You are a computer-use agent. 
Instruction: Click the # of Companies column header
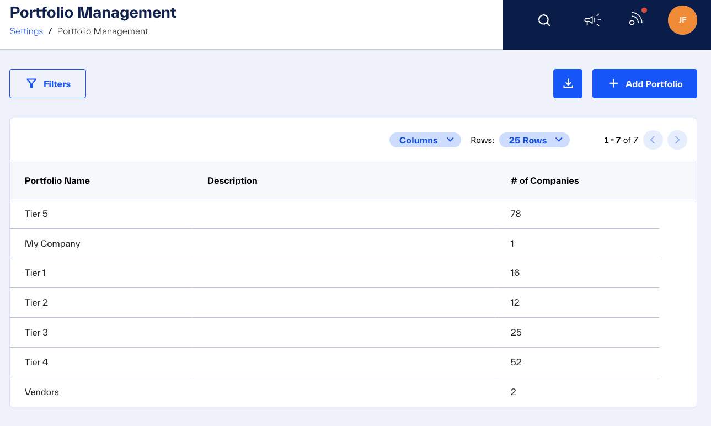545,181
